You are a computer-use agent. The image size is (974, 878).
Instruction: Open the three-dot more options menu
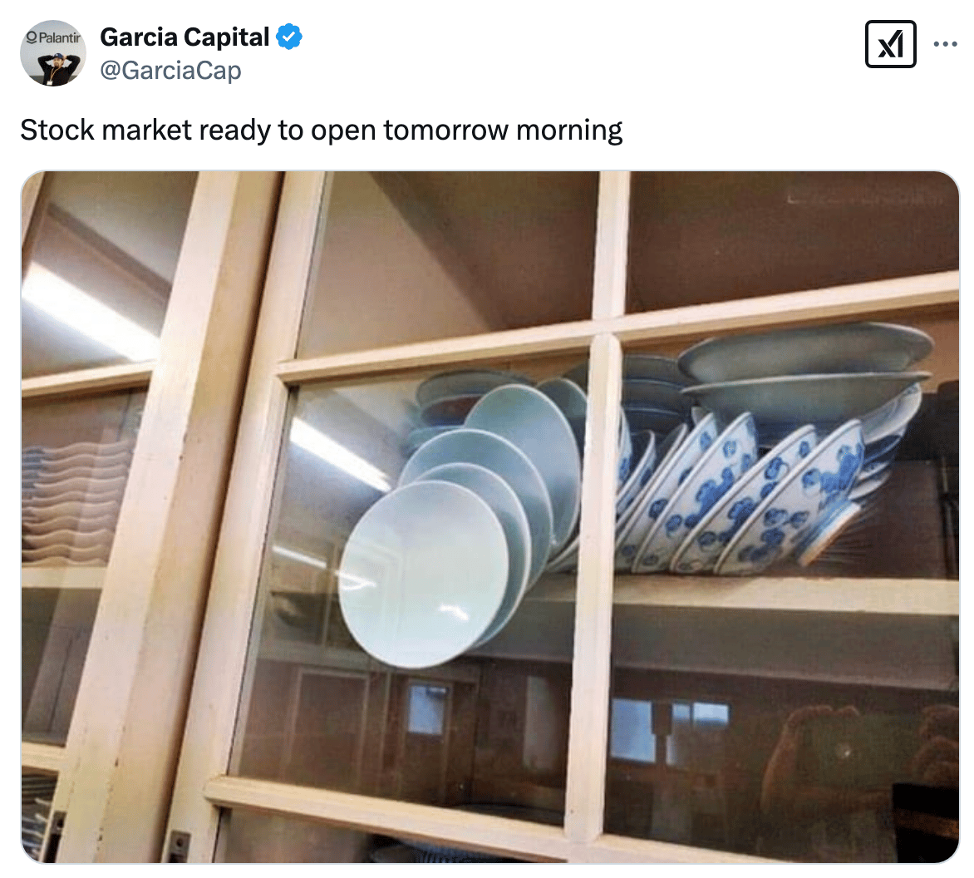click(945, 44)
